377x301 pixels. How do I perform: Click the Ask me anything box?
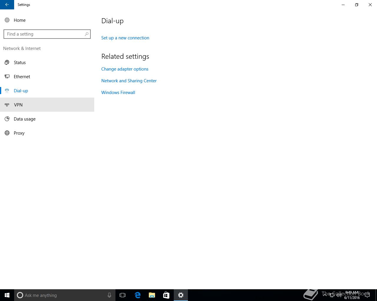pyautogui.click(x=65, y=295)
